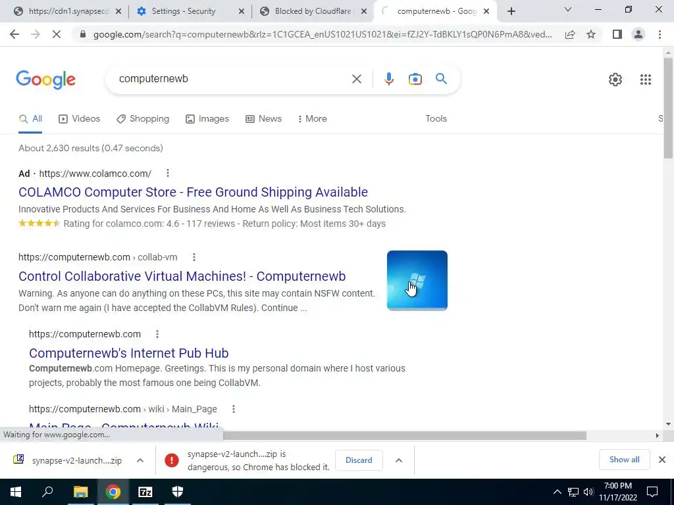The image size is (674, 505).
Task: Open the Chrome profile avatar
Action: [638, 34]
